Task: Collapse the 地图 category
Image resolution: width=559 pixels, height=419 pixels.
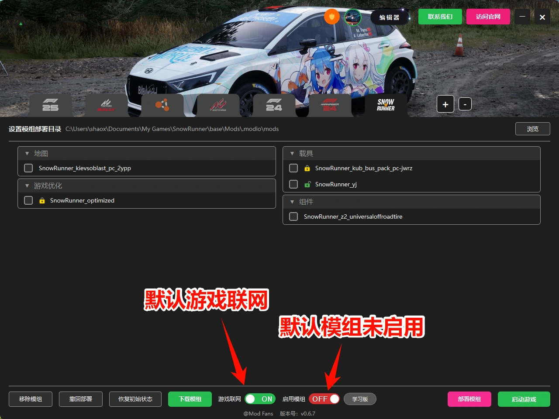Action: [x=27, y=154]
